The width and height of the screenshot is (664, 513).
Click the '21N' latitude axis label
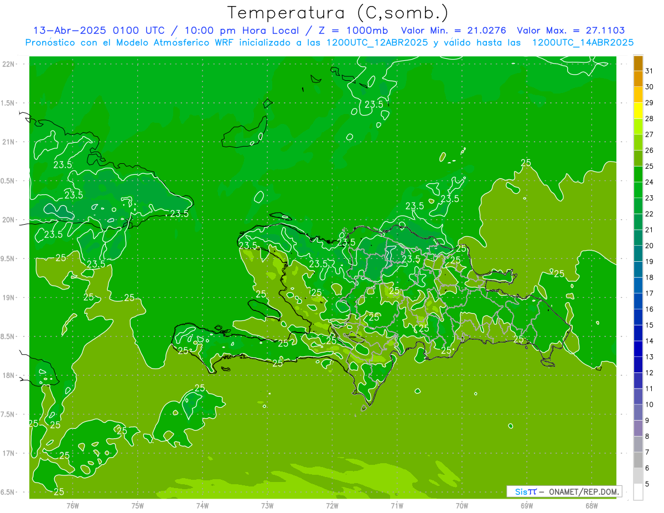9,142
